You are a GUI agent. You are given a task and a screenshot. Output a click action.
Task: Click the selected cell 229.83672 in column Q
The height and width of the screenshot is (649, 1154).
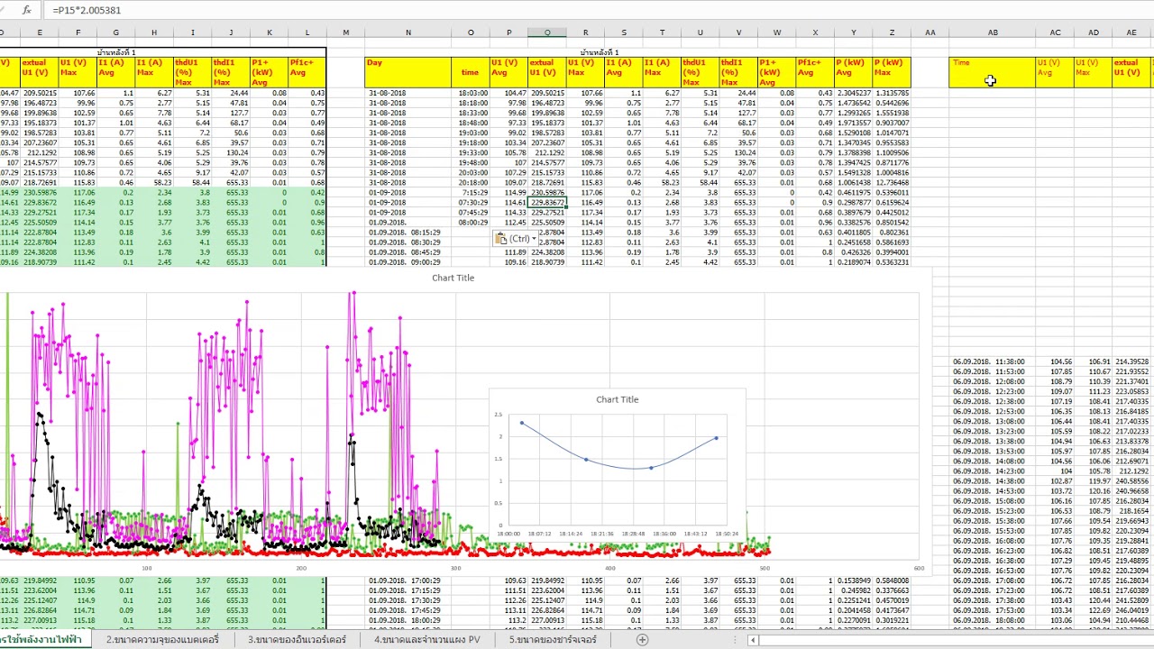coord(546,203)
